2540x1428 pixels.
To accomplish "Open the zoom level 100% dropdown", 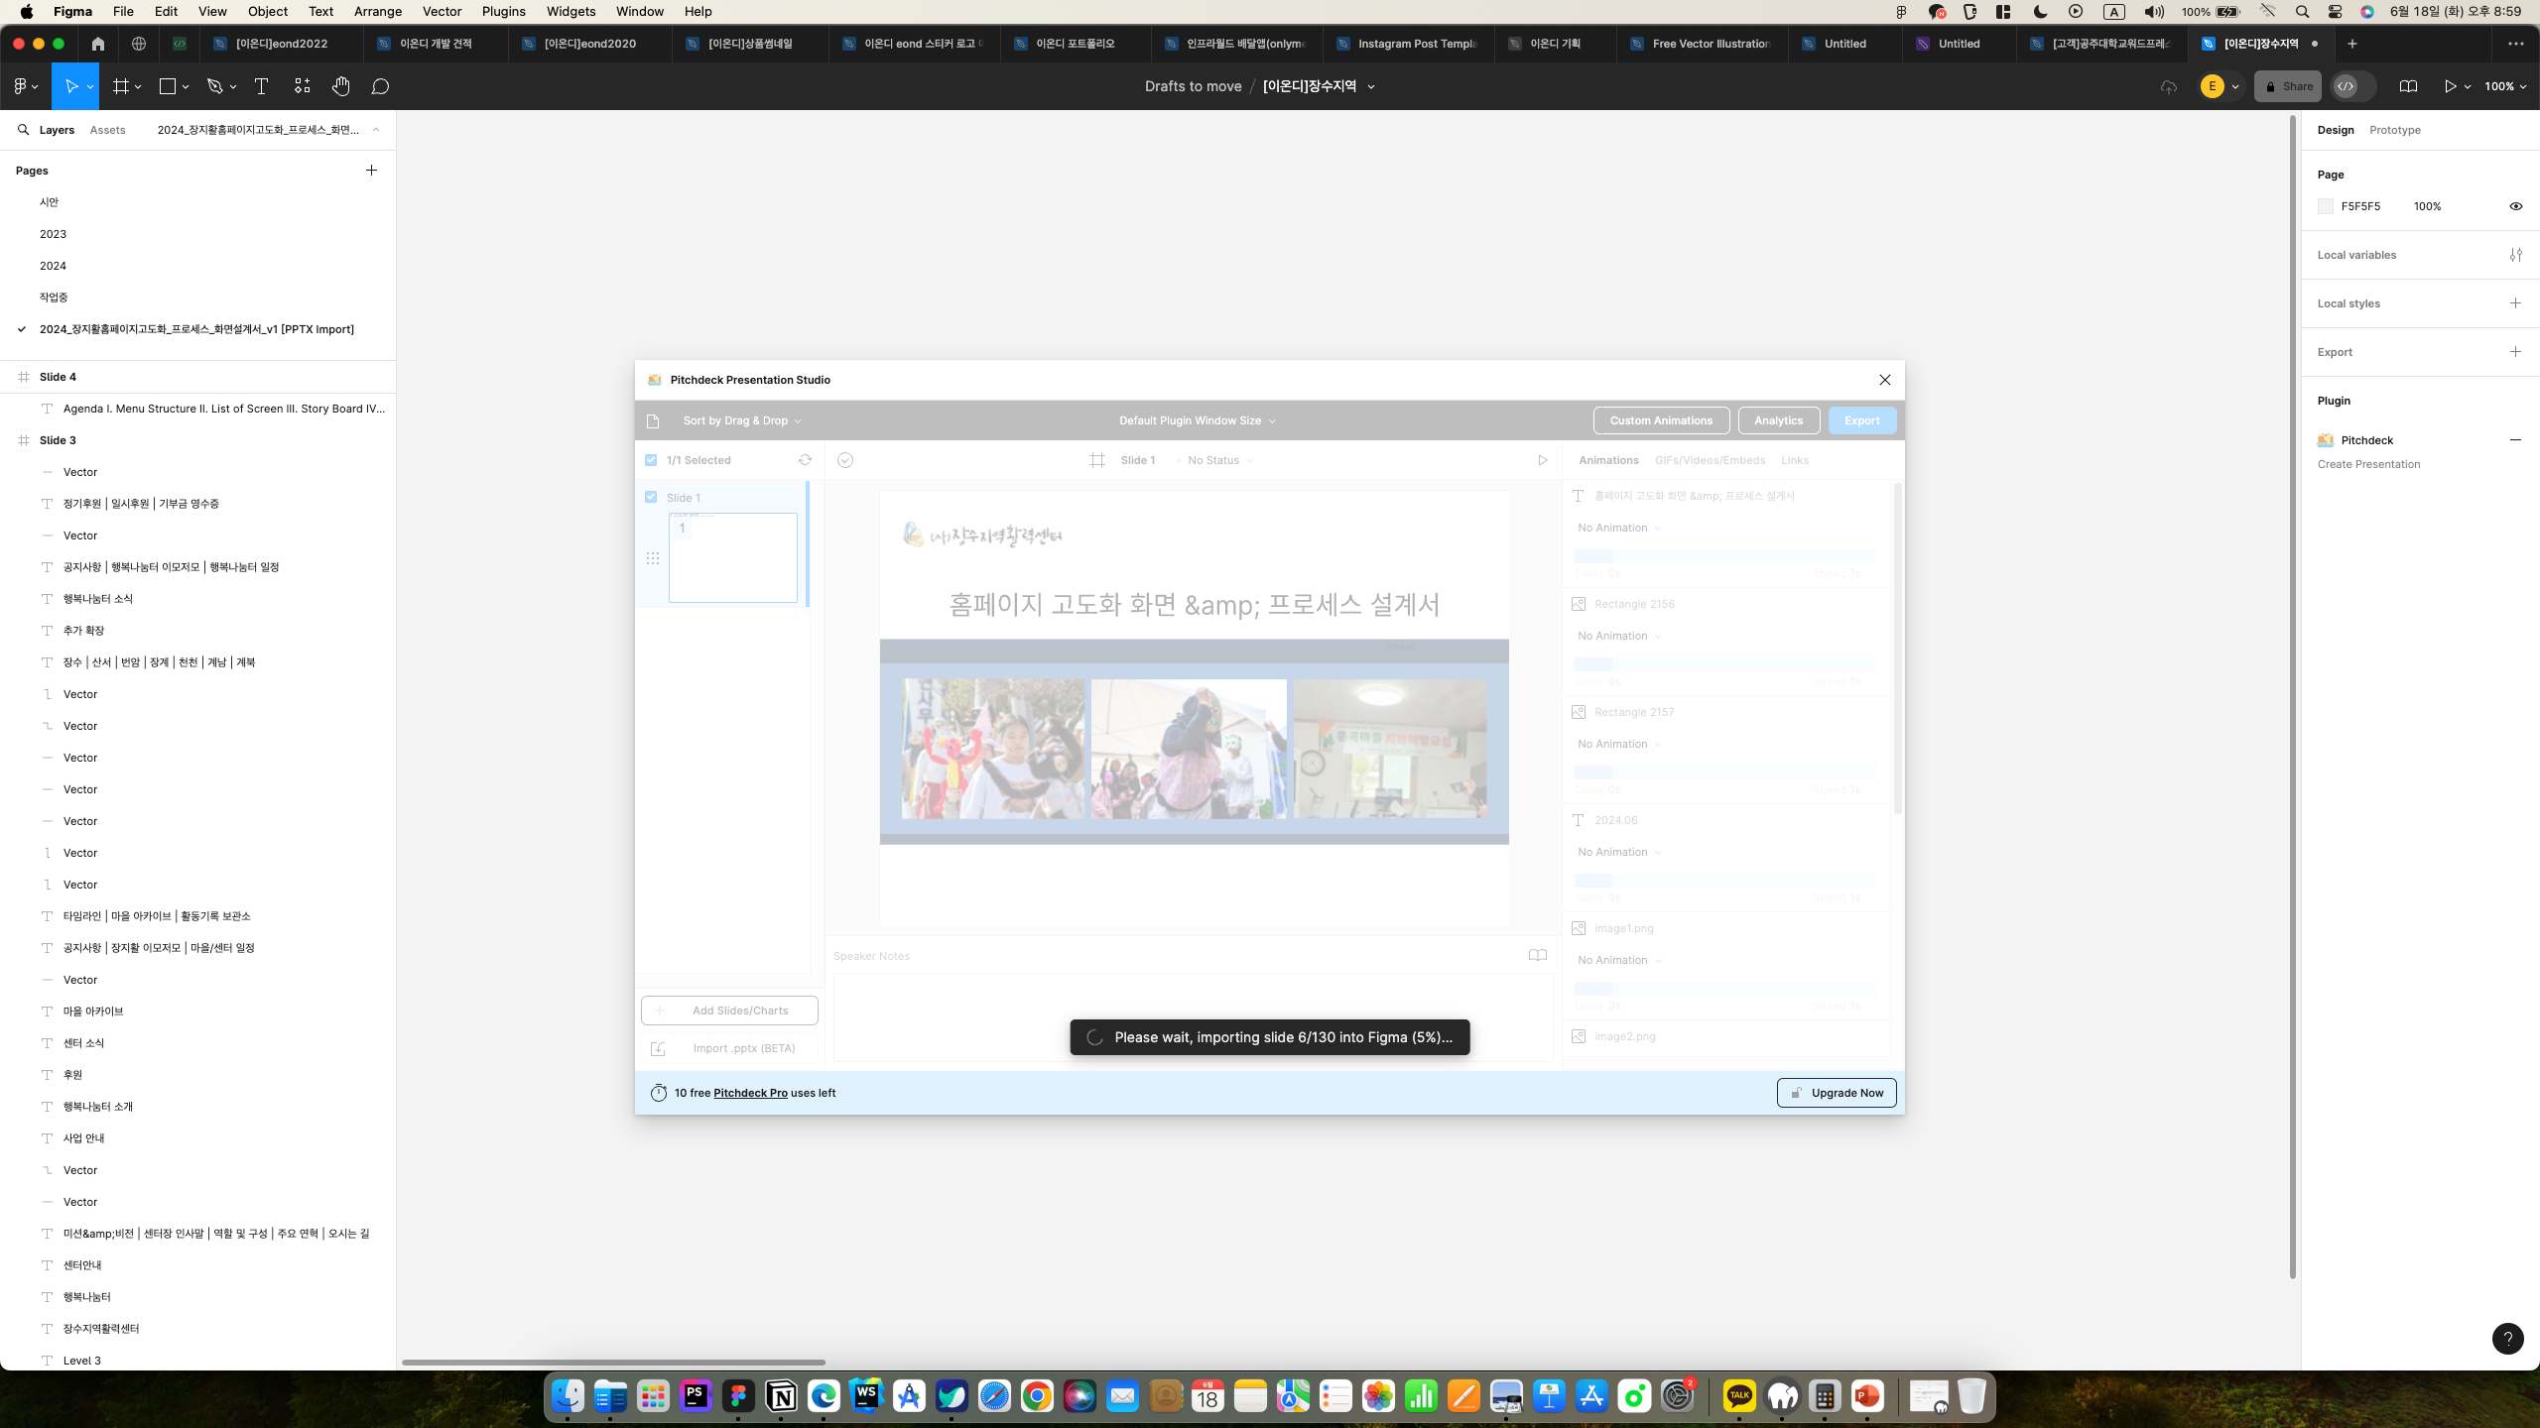I will click(2505, 86).
